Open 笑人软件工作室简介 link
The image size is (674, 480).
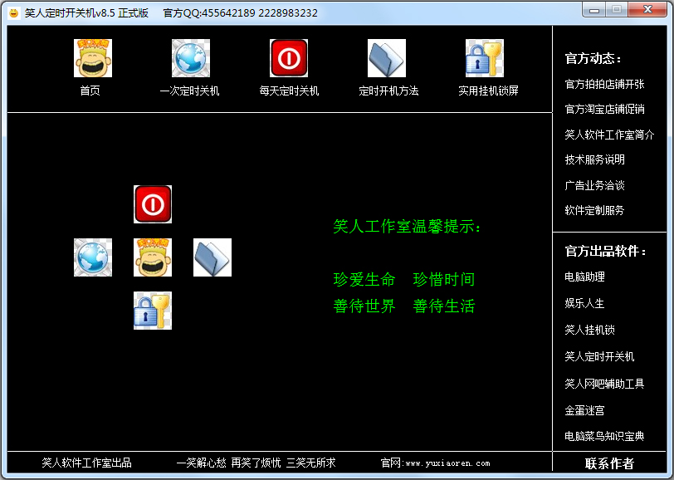point(609,135)
